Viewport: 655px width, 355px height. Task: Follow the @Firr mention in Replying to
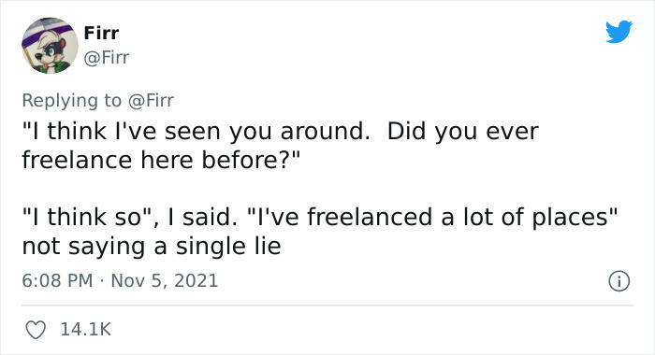pyautogui.click(x=151, y=101)
